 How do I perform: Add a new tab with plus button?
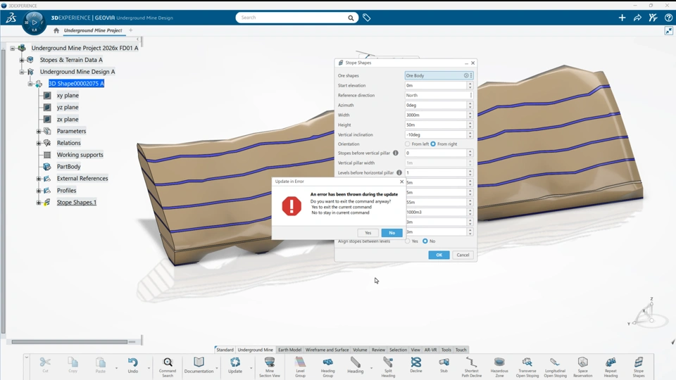pyautogui.click(x=131, y=30)
